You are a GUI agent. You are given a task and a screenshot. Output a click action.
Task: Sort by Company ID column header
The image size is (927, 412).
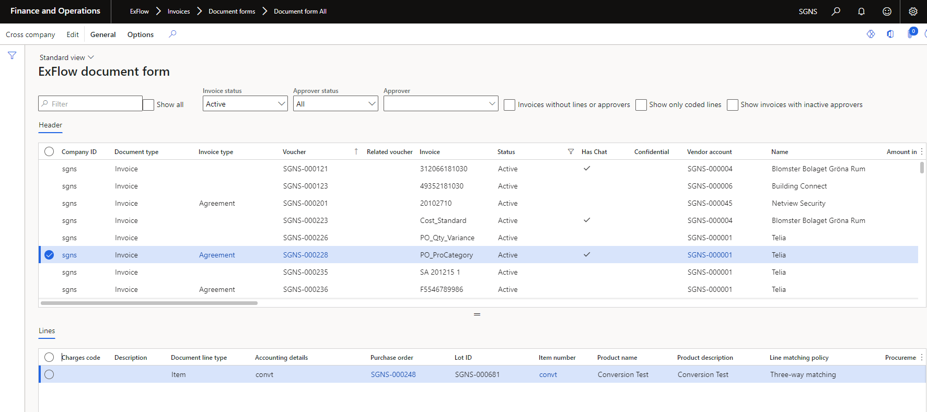(x=79, y=151)
